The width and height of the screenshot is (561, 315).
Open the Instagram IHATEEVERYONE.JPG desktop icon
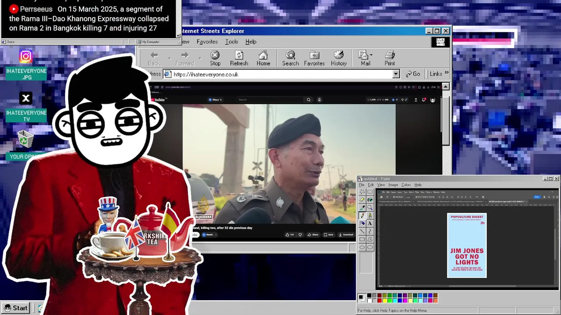click(x=26, y=66)
